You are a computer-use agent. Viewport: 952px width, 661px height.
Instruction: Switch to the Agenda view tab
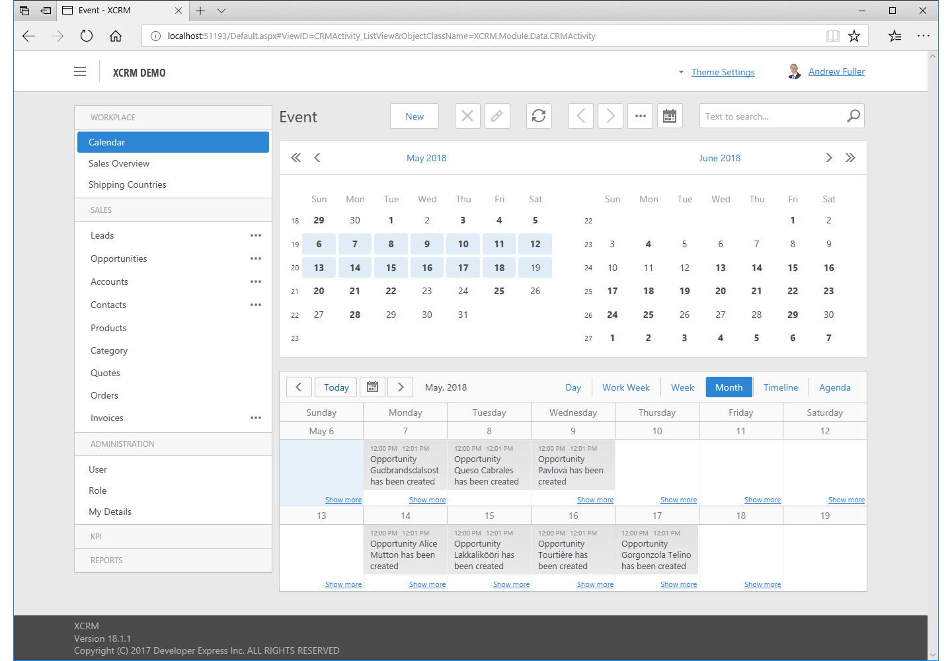pyautogui.click(x=834, y=387)
